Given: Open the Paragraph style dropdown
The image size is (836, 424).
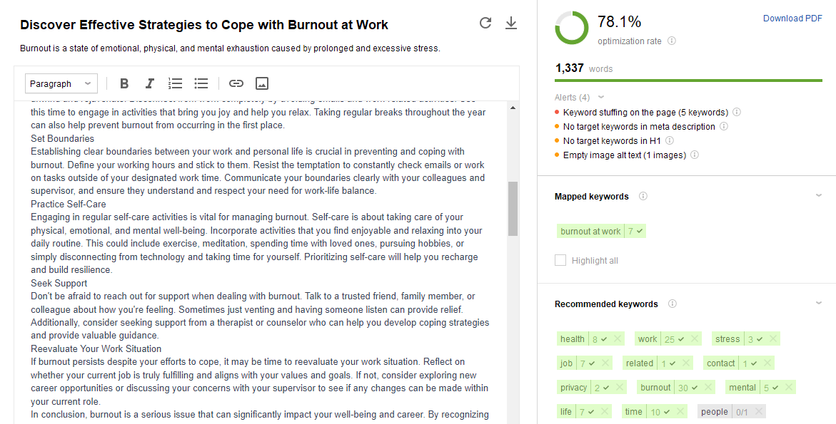Looking at the screenshot, I should click(61, 83).
